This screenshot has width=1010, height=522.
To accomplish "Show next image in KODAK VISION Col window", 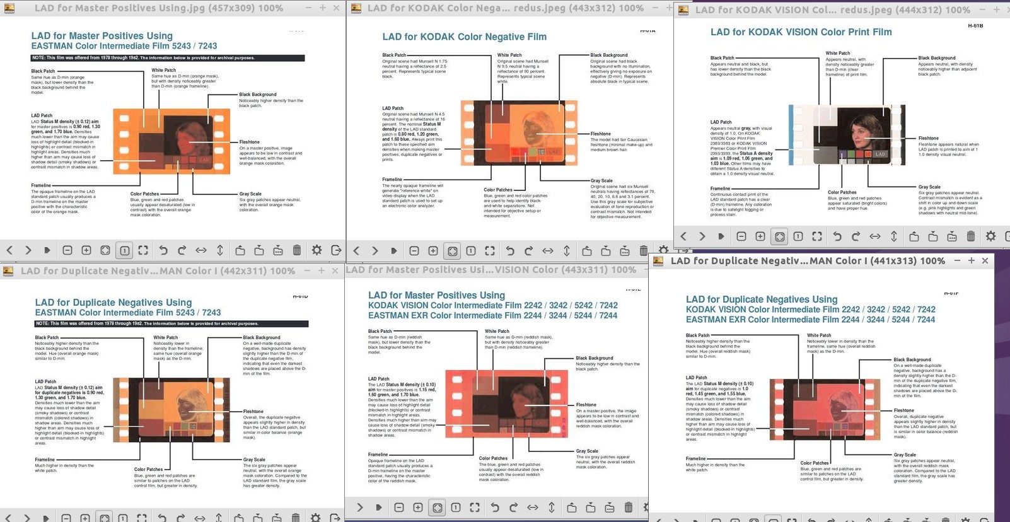I will point(702,236).
